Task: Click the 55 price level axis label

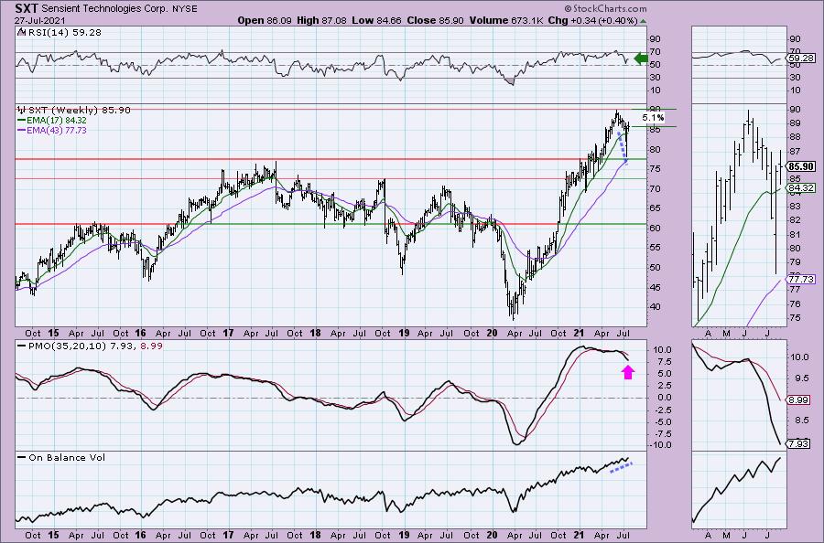Action: click(655, 248)
